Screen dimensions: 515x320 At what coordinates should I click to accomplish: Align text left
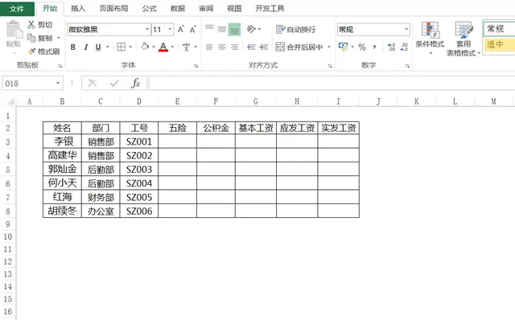coord(209,47)
